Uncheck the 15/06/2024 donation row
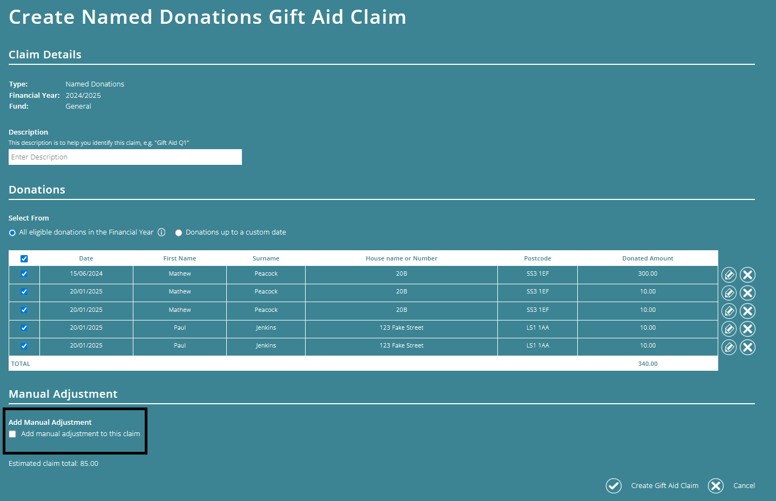Image resolution: width=776 pixels, height=501 pixels. pyautogui.click(x=24, y=273)
